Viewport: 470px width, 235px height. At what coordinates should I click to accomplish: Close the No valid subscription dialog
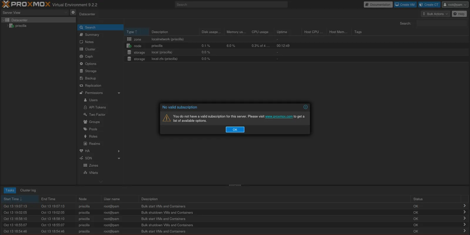tap(305, 107)
